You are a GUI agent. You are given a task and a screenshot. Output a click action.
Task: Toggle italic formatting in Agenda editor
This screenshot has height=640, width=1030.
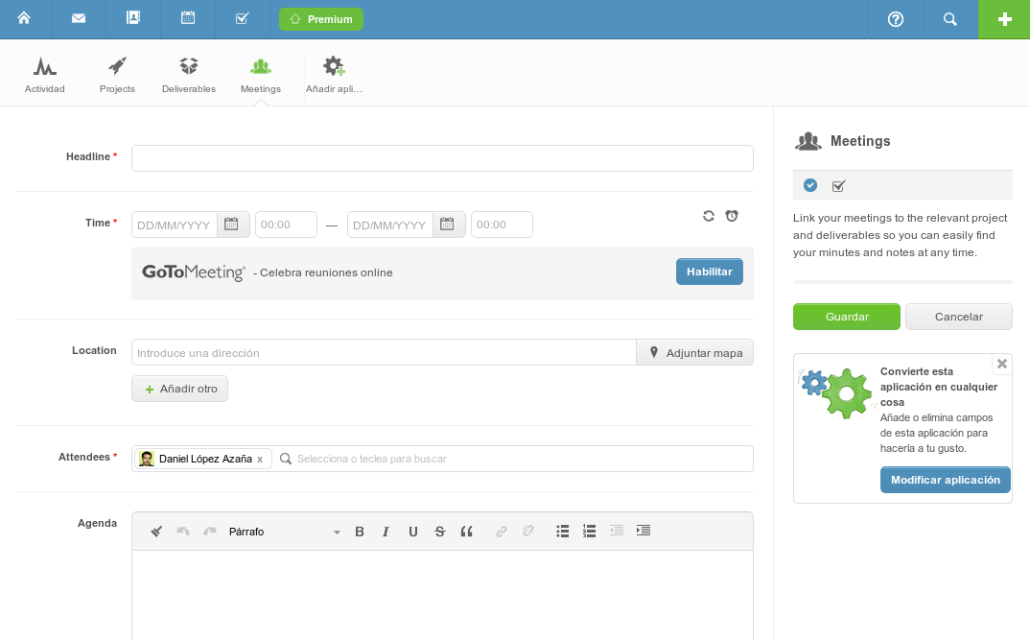click(x=386, y=532)
